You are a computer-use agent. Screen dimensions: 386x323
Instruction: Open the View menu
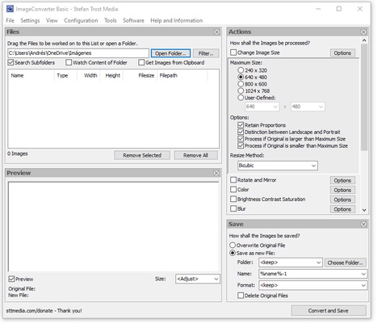[x=52, y=20]
